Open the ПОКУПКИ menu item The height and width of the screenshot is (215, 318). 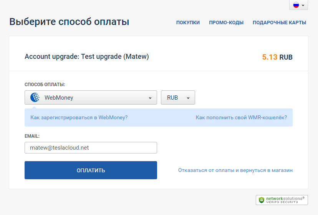(188, 23)
